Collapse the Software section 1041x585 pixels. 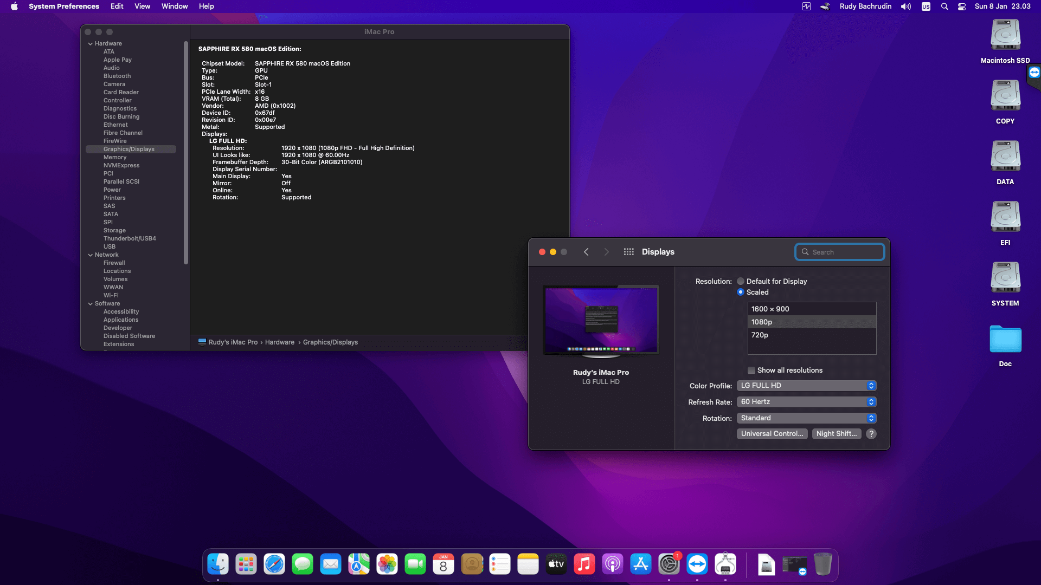90,304
